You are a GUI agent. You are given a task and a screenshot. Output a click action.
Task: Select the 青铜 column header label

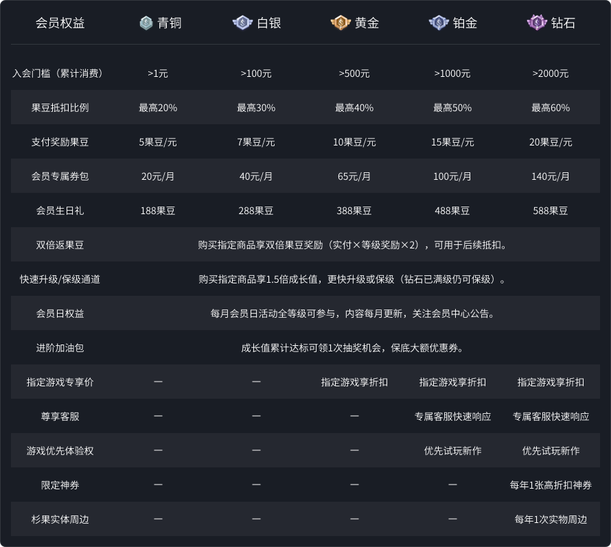(x=170, y=23)
